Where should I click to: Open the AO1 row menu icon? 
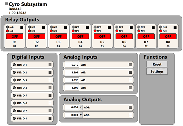click(x=130, y=107)
